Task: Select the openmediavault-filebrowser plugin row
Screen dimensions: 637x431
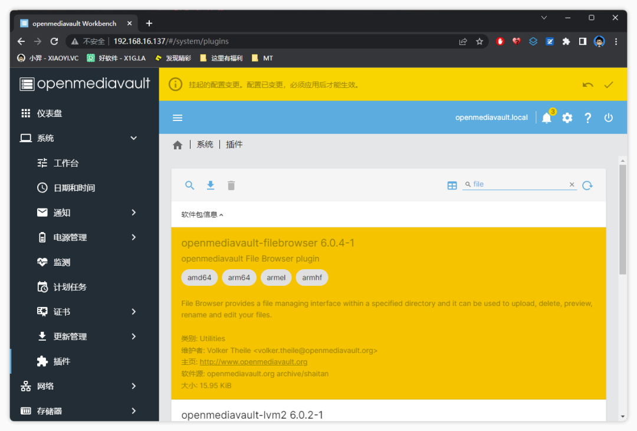Action: point(388,313)
